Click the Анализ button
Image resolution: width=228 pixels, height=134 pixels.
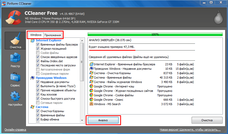point(103,120)
